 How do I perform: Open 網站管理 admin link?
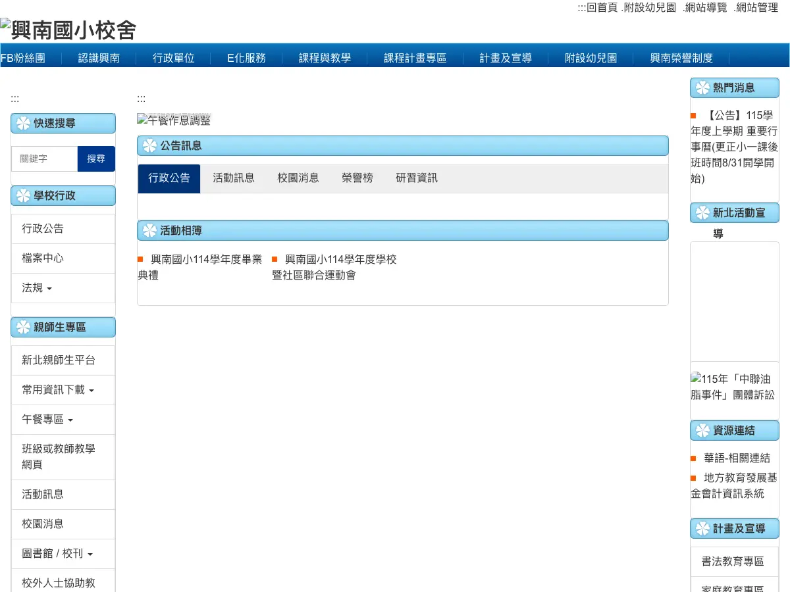pyautogui.click(x=756, y=8)
